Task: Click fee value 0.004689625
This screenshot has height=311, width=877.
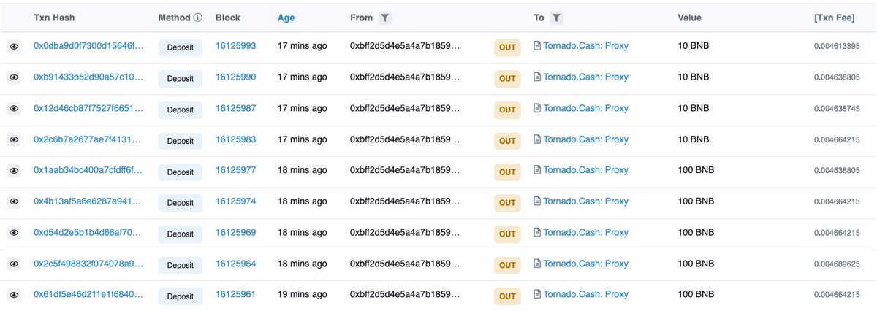Action: [837, 264]
